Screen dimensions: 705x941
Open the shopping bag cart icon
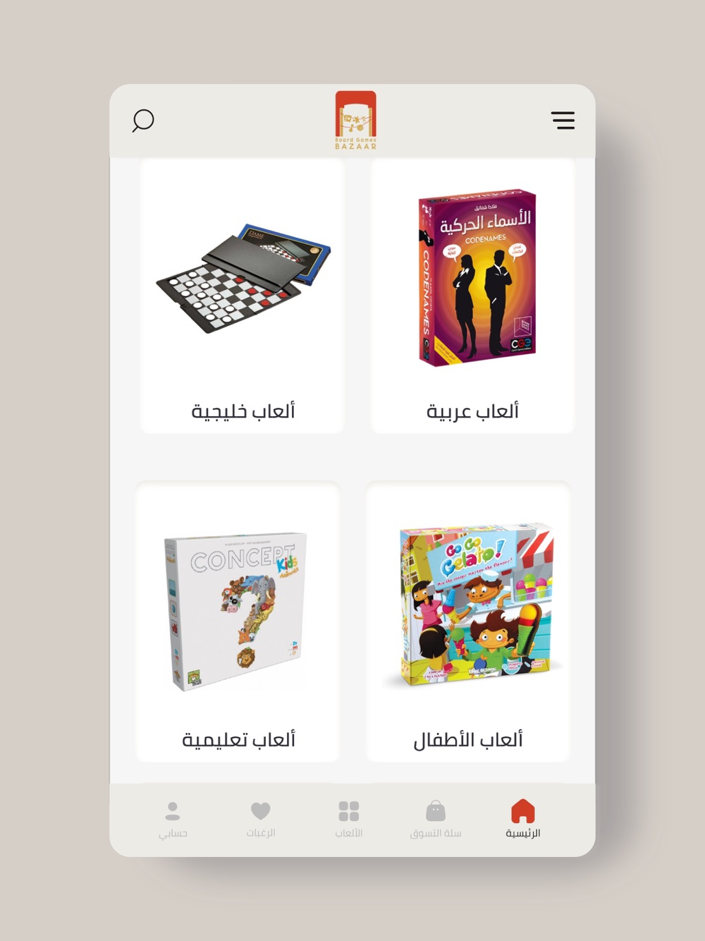pos(436,811)
